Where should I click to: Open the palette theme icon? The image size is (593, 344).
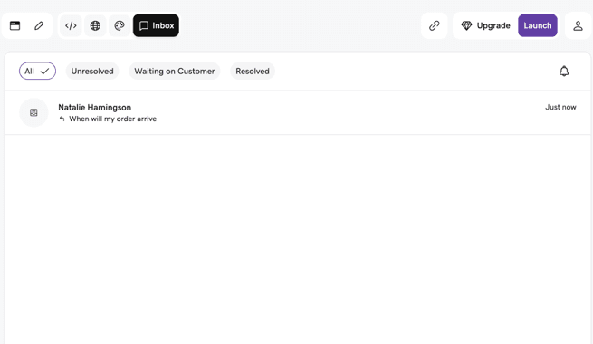pyautogui.click(x=120, y=25)
